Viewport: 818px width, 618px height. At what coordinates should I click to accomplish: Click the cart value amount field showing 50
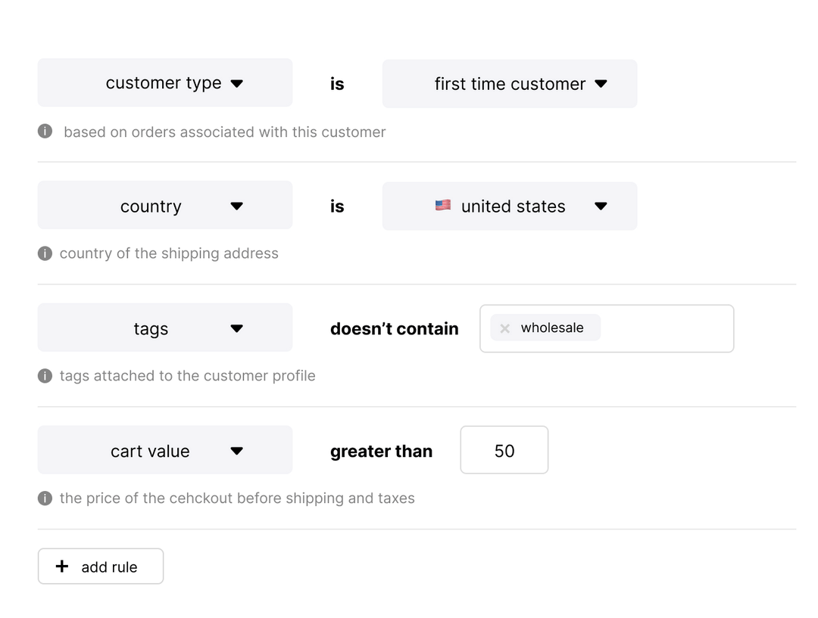click(x=504, y=450)
